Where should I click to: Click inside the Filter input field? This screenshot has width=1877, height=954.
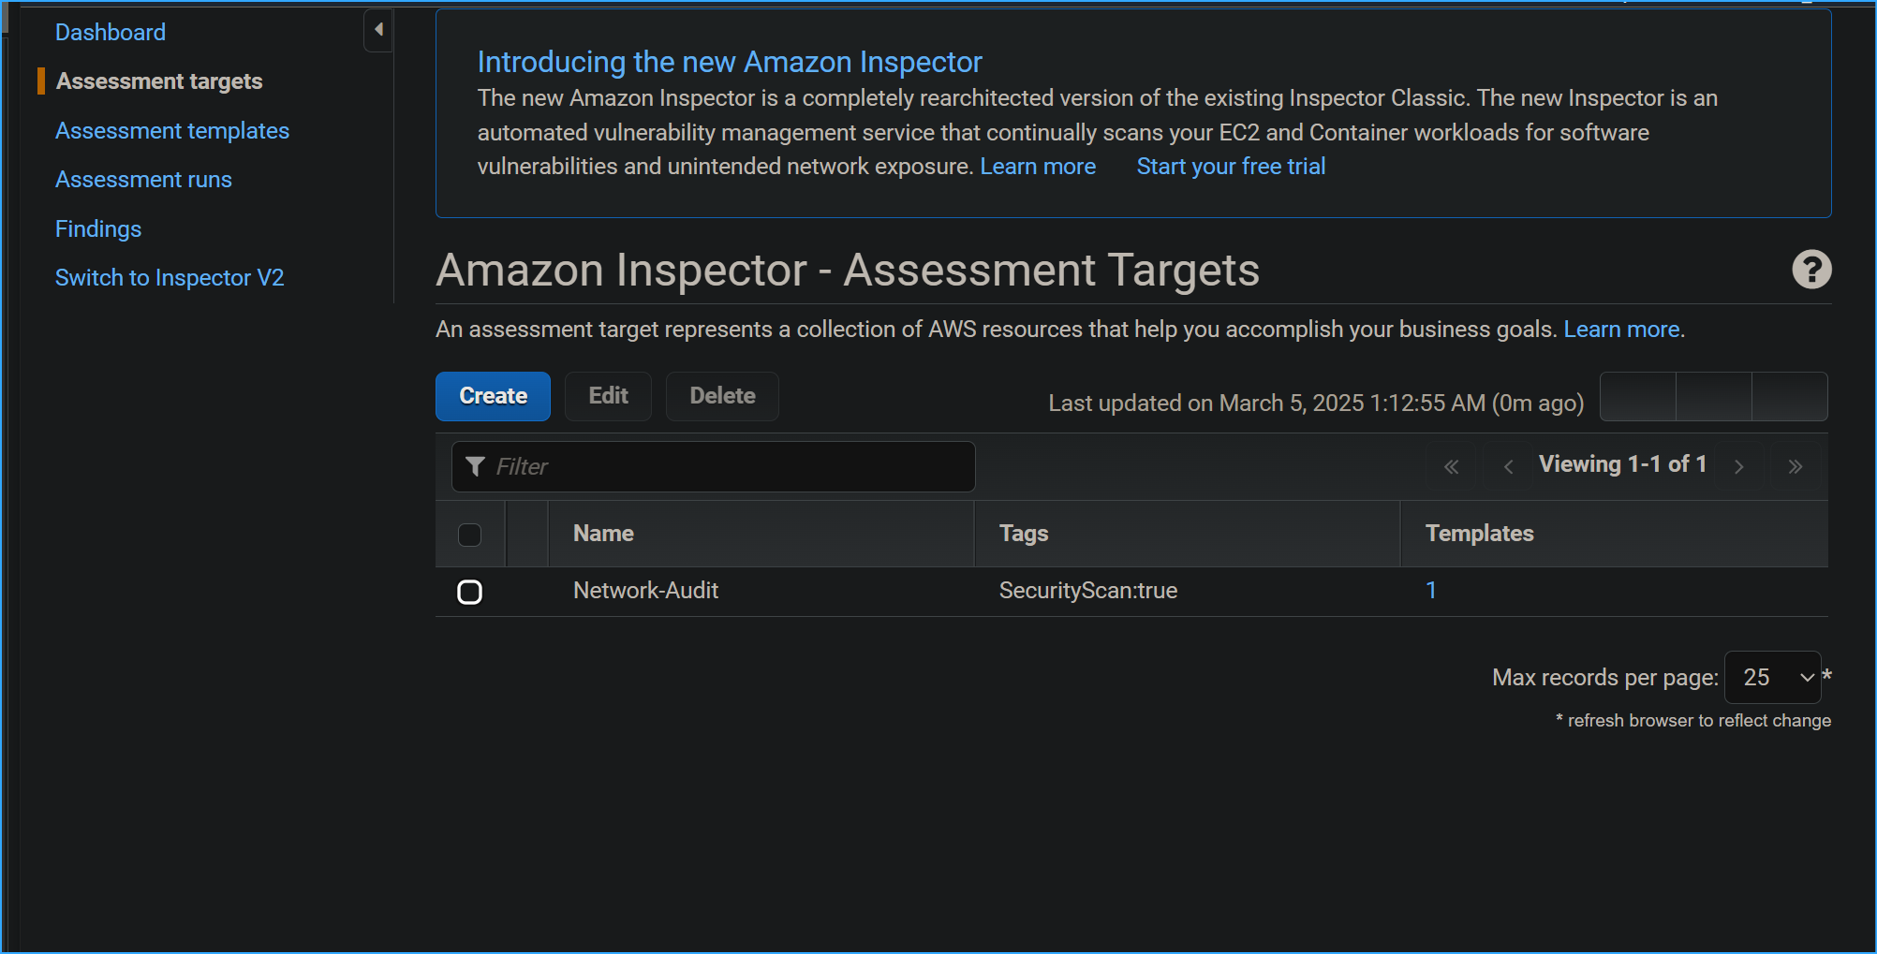click(x=712, y=466)
